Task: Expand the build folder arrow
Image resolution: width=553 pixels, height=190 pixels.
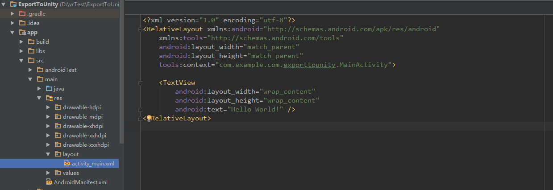Action: [21, 41]
